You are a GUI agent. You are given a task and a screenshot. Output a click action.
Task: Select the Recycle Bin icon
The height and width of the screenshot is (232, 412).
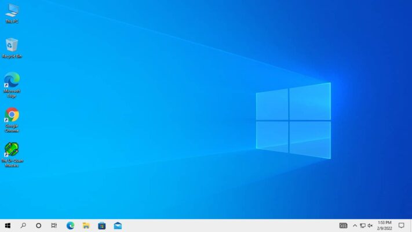point(12,46)
